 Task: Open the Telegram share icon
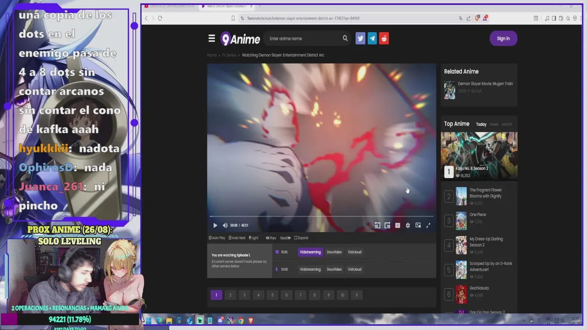pos(372,38)
